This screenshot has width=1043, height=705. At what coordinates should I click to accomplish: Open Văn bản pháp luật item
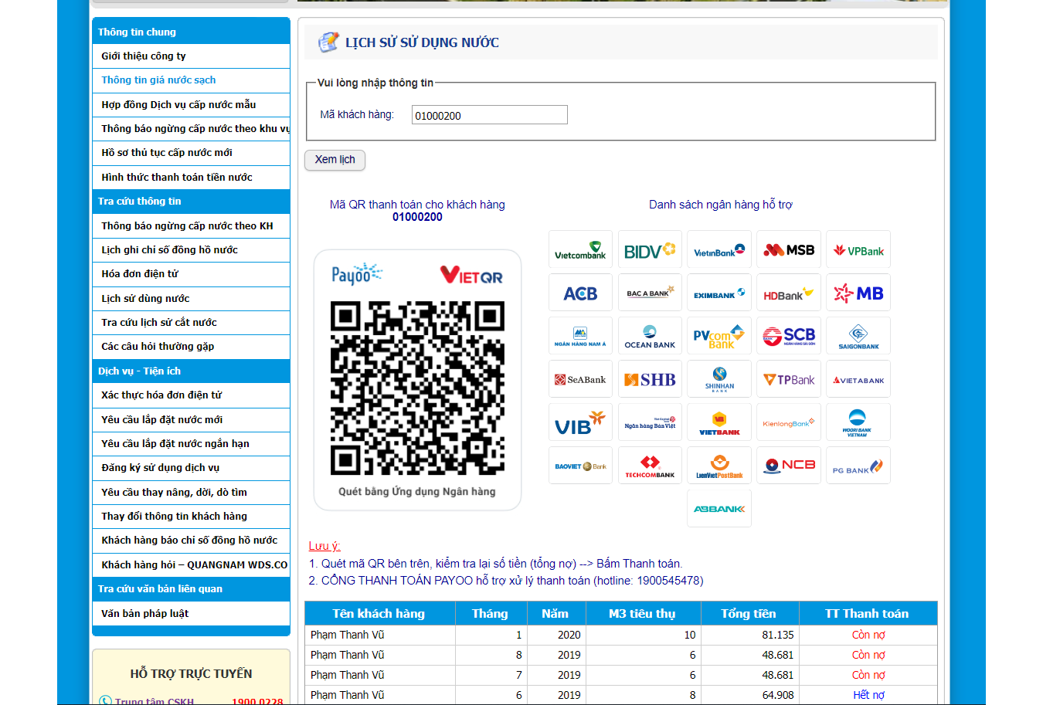pos(145,614)
